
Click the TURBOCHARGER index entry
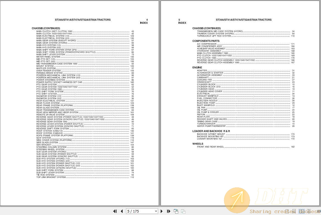206,124
